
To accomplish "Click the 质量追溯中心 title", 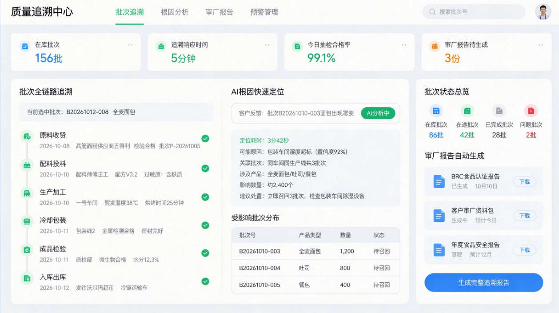I will [42, 12].
